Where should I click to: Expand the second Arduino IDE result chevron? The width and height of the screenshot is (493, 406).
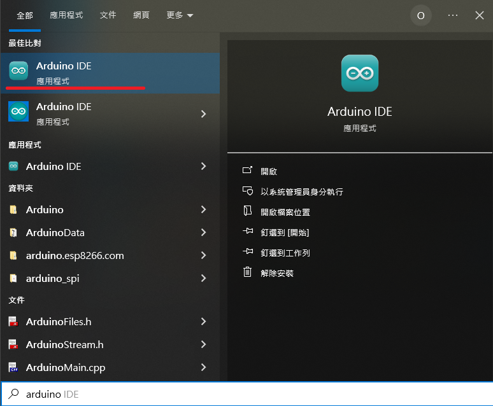(203, 114)
